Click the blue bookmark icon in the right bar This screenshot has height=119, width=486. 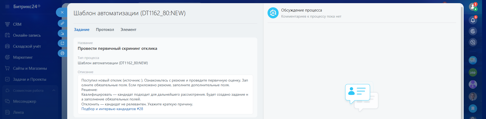473,109
